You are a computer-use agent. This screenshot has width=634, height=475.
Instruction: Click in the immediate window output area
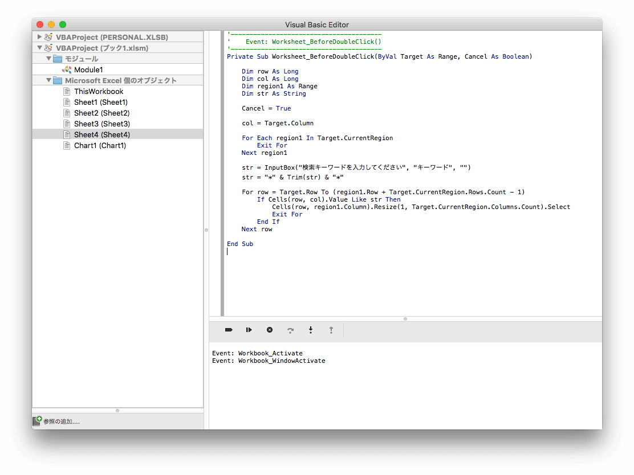point(405,393)
